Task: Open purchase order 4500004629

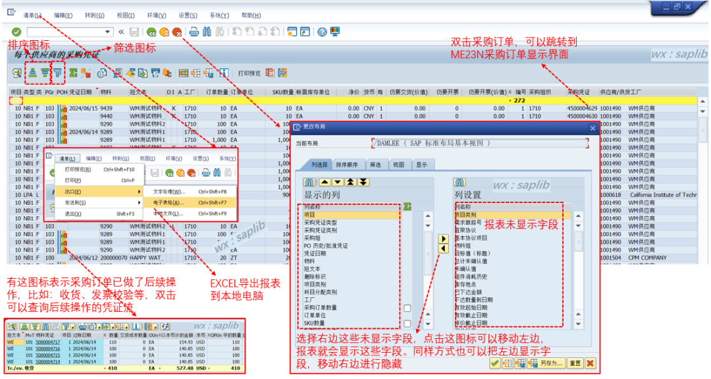Action: 582,109
